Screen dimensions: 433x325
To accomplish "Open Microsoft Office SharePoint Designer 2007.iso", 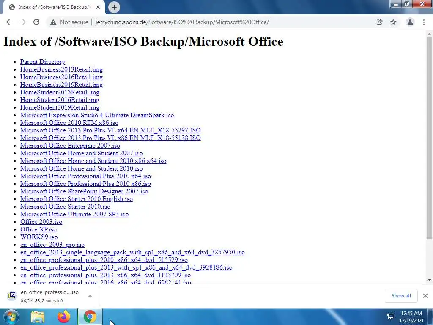I will point(84,191).
